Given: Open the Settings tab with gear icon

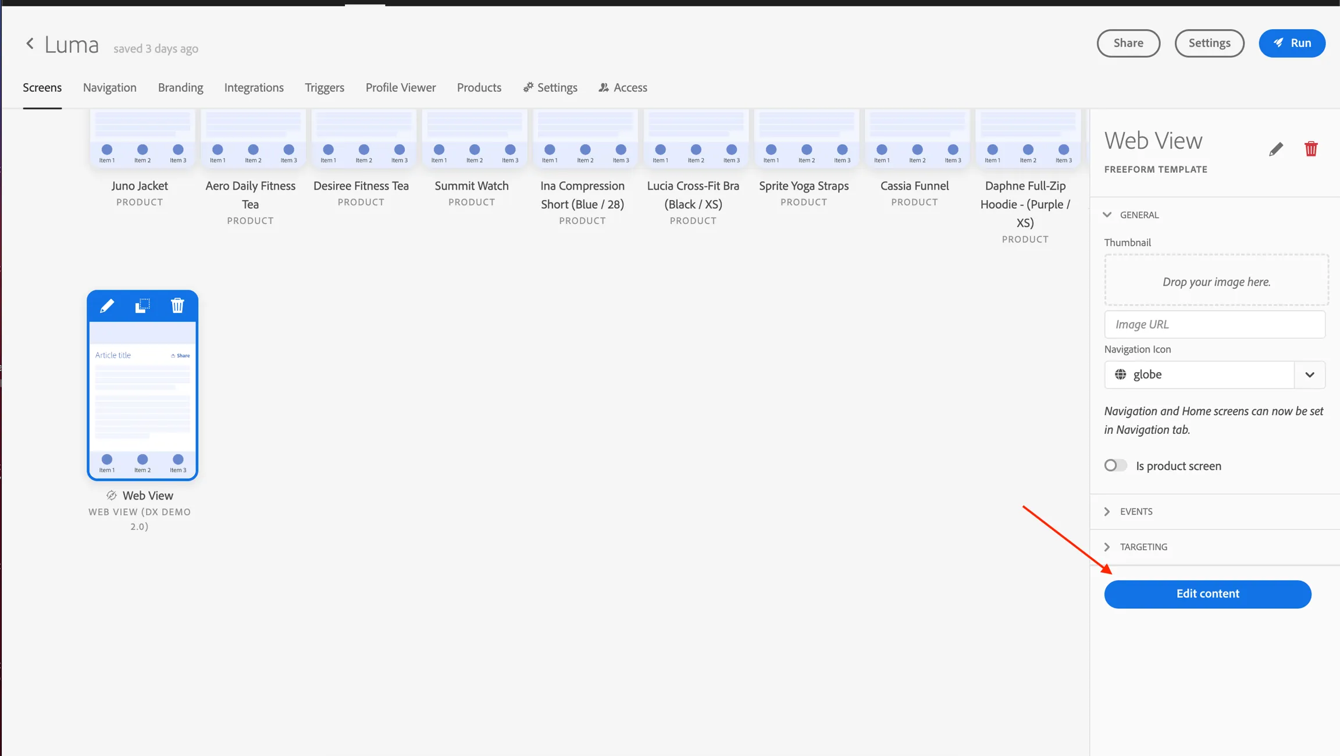Looking at the screenshot, I should coord(550,87).
